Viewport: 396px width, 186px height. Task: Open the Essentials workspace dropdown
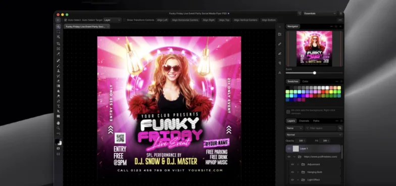(x=320, y=13)
